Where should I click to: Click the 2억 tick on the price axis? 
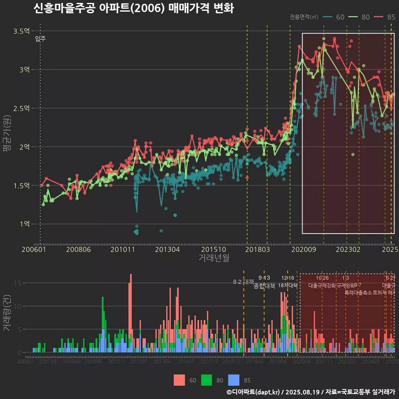point(25,147)
